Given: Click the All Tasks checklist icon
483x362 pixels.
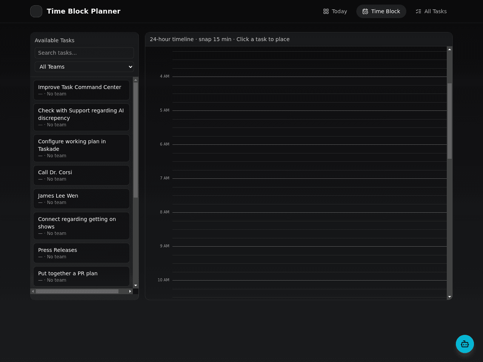Looking at the screenshot, I should pos(418,11).
